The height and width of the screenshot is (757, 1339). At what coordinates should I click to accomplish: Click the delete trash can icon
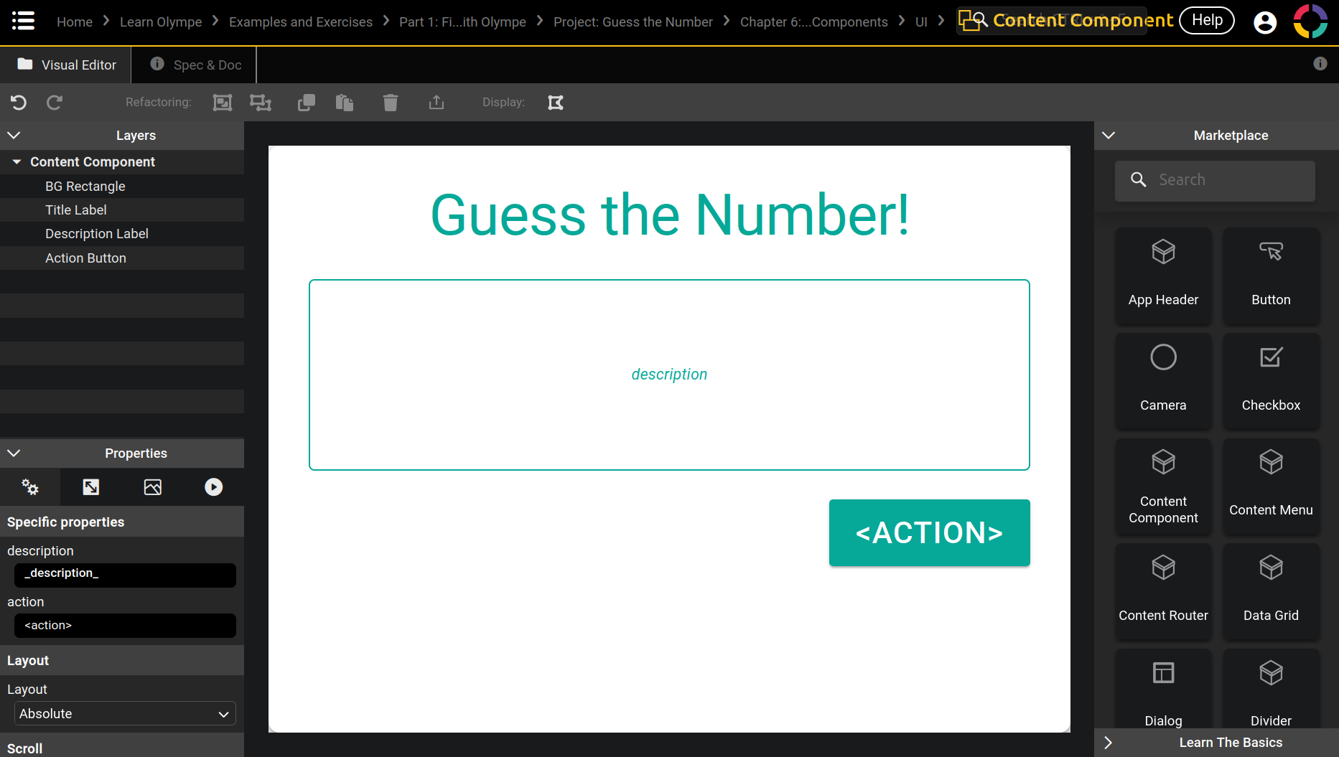point(390,103)
